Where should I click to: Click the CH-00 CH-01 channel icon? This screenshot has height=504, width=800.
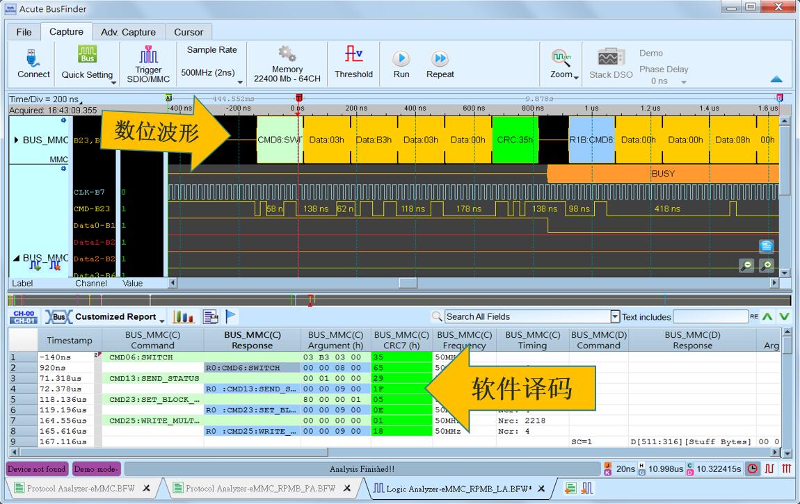point(24,317)
